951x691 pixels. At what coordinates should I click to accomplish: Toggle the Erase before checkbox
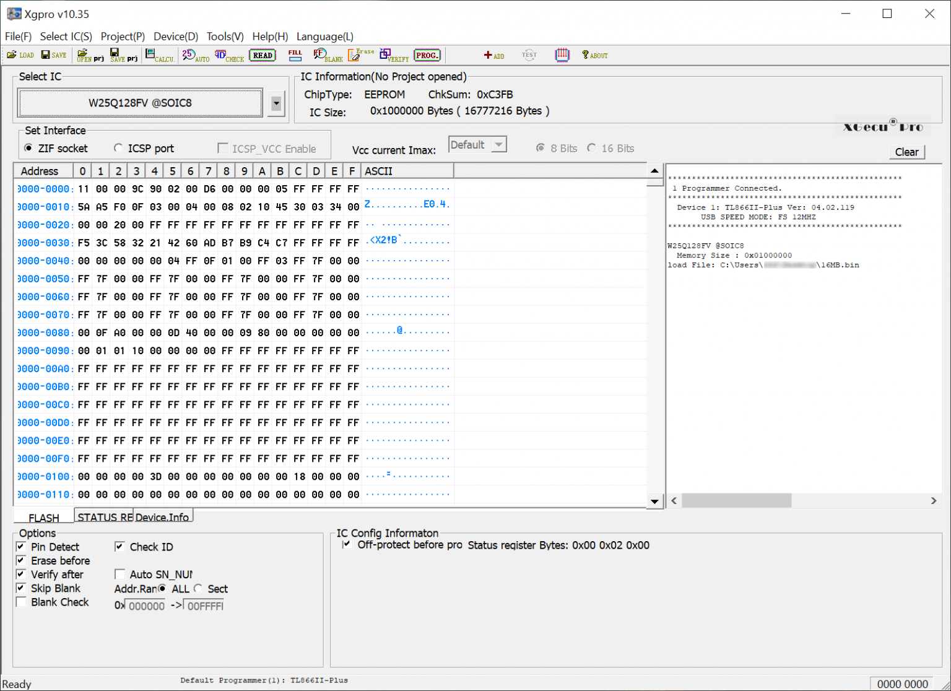(x=21, y=560)
